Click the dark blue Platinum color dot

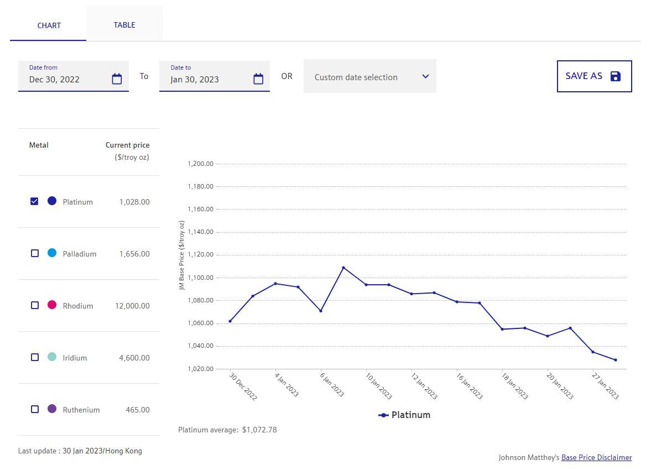point(52,201)
